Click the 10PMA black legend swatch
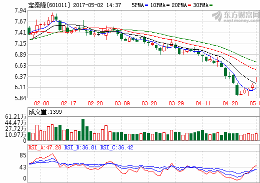This screenshot has width=260, height=183. (168, 6)
